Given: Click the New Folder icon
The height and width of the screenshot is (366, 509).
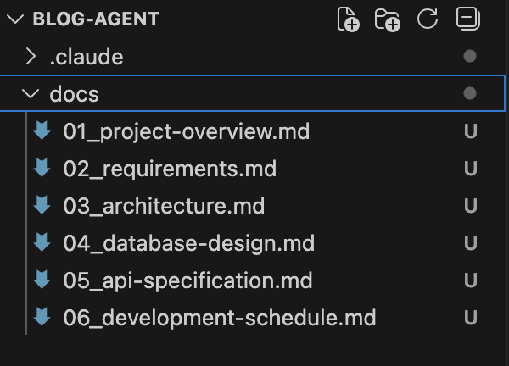Looking at the screenshot, I should click(388, 19).
